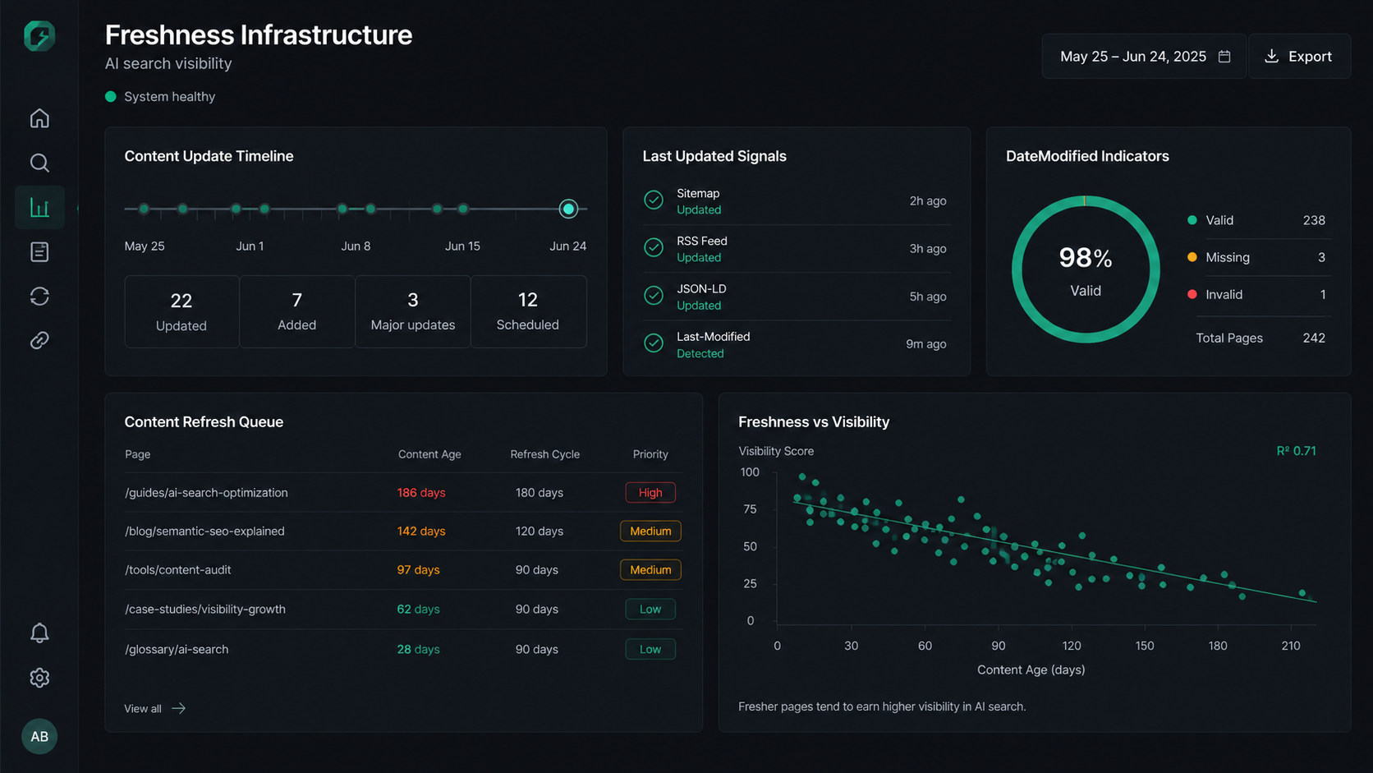Open /tools/content-audit page row

click(x=403, y=569)
